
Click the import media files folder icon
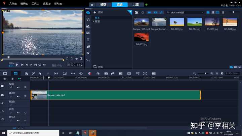(137, 12)
